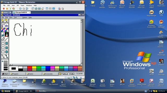Select the Paint Roller fill tool
The height and width of the screenshot is (93, 167).
tap(3, 35)
